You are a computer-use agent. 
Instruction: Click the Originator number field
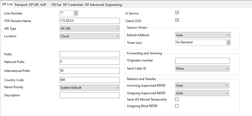click(x=202, y=61)
